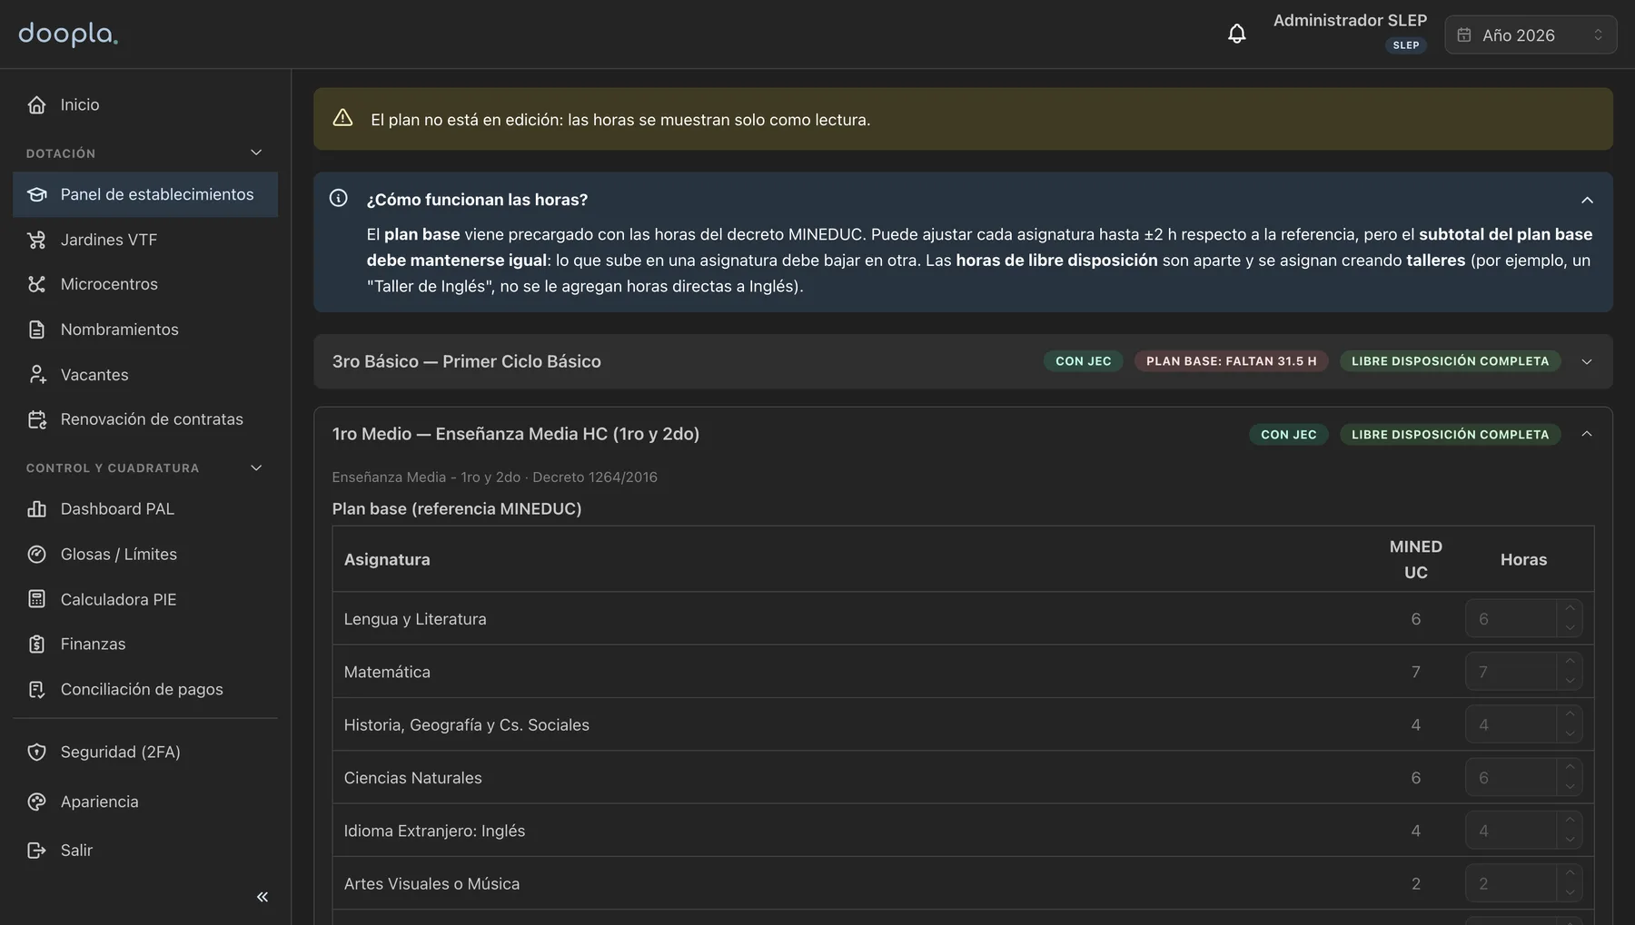
Task: Increase hours for Idioma Extranjero: Inglés
Action: [1570, 821]
